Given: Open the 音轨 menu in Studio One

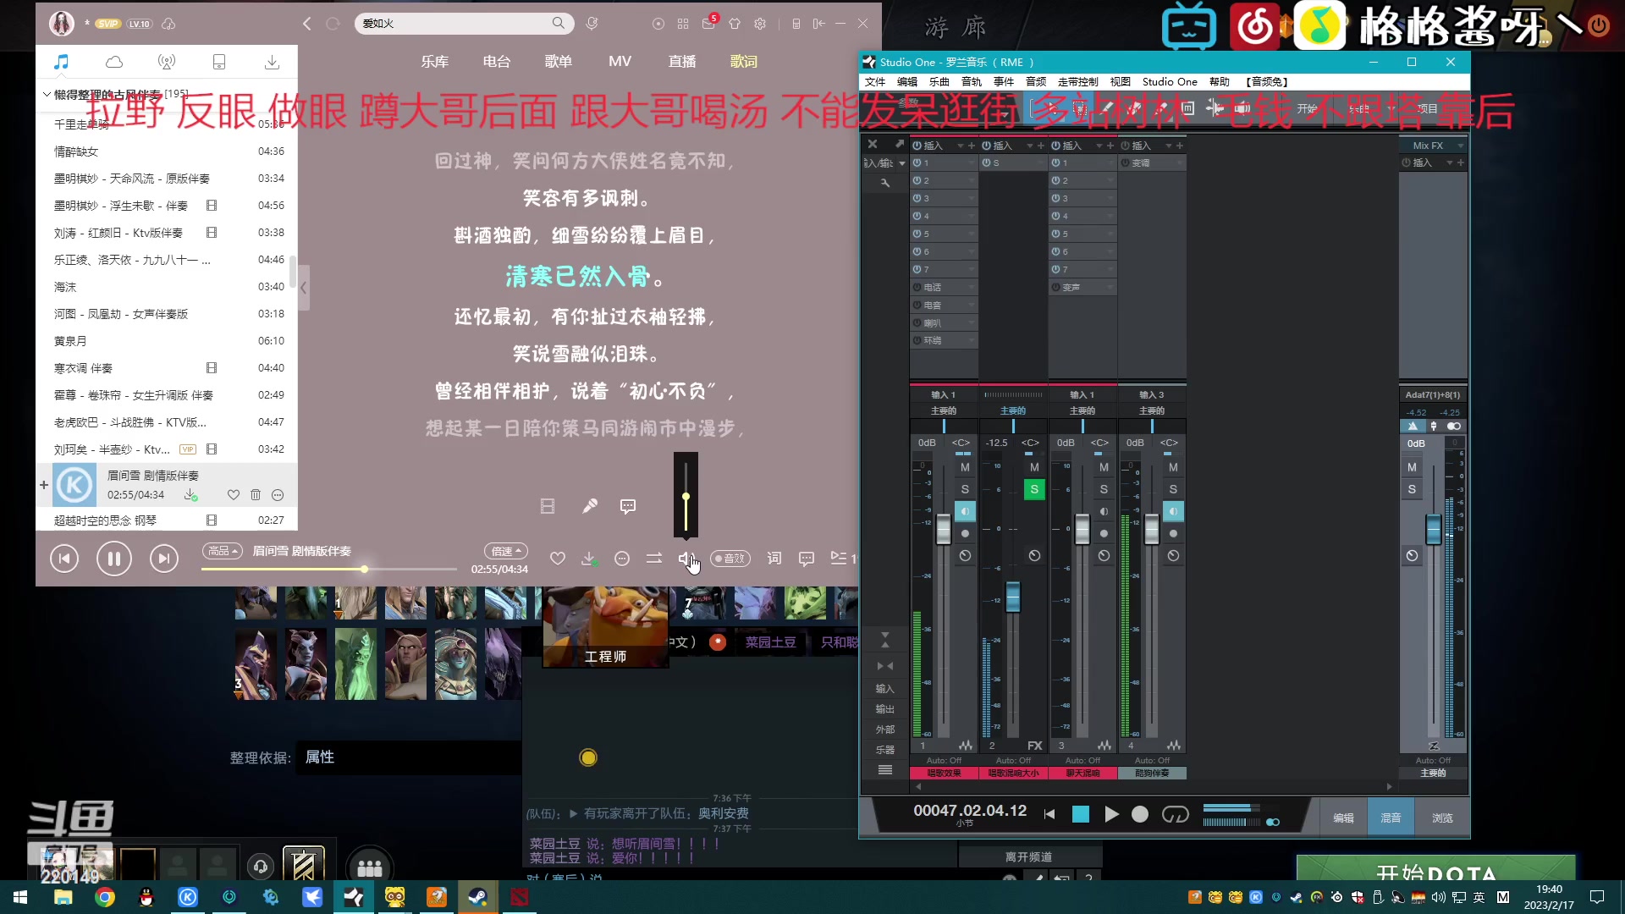Looking at the screenshot, I should click(x=972, y=82).
